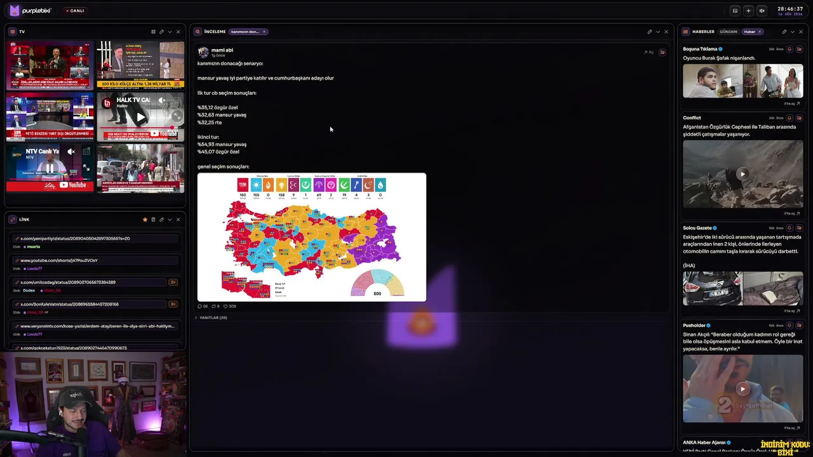Open the election map image
Viewport: 813px width, 457px height.
tap(312, 237)
